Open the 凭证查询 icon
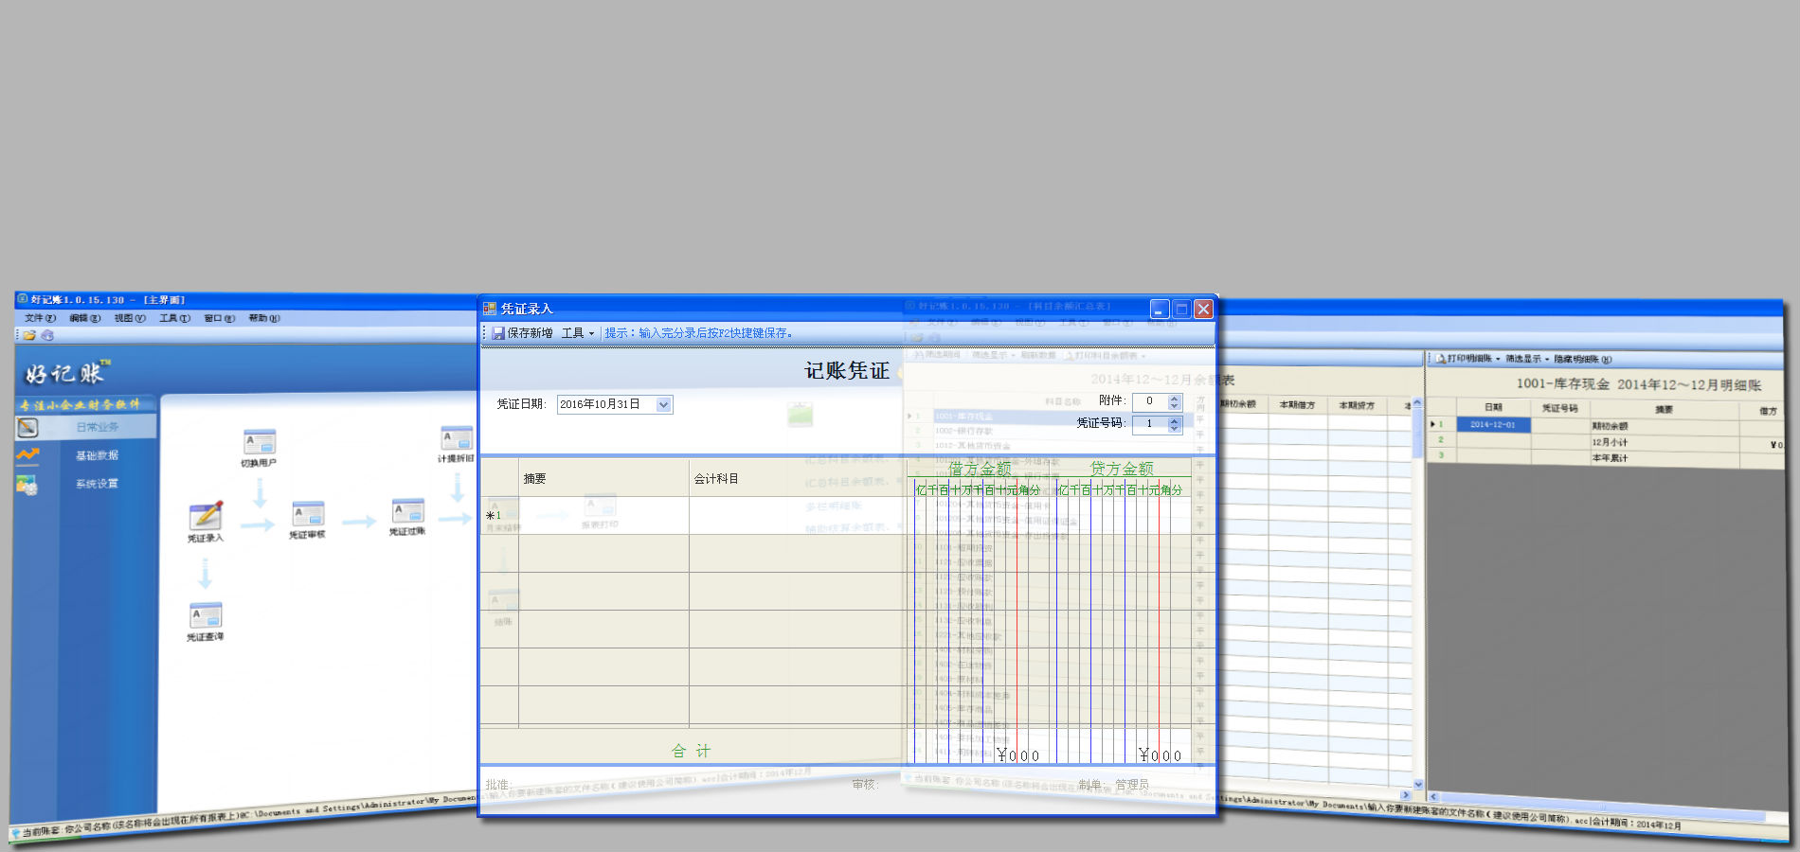The image size is (1800, 852). pos(206,615)
